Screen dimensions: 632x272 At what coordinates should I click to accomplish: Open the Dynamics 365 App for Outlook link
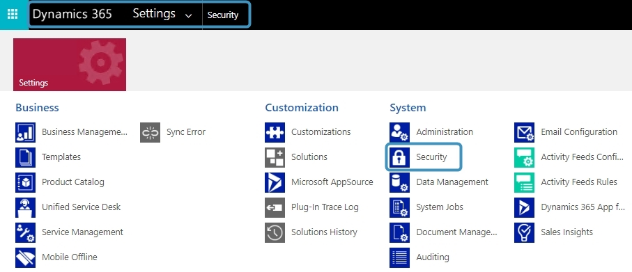coord(583,207)
